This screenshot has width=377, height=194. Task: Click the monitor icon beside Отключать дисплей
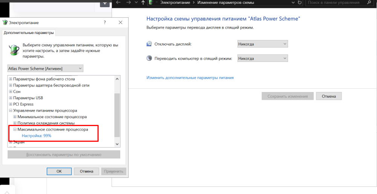coord(149,44)
